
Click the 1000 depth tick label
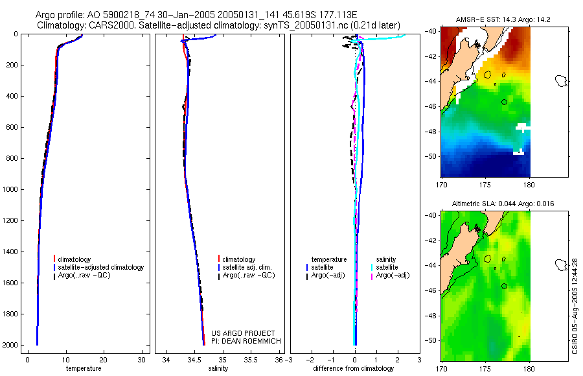pyautogui.click(x=10, y=189)
